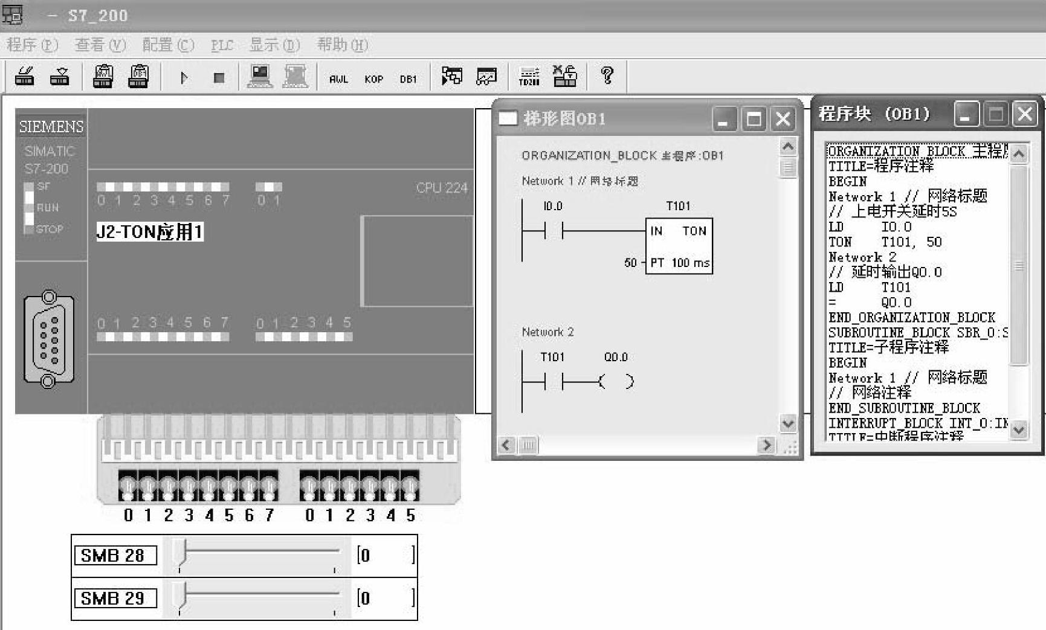This screenshot has width=1046, height=630.
Task: Click the SMB 29 label box
Action: pyautogui.click(x=115, y=598)
